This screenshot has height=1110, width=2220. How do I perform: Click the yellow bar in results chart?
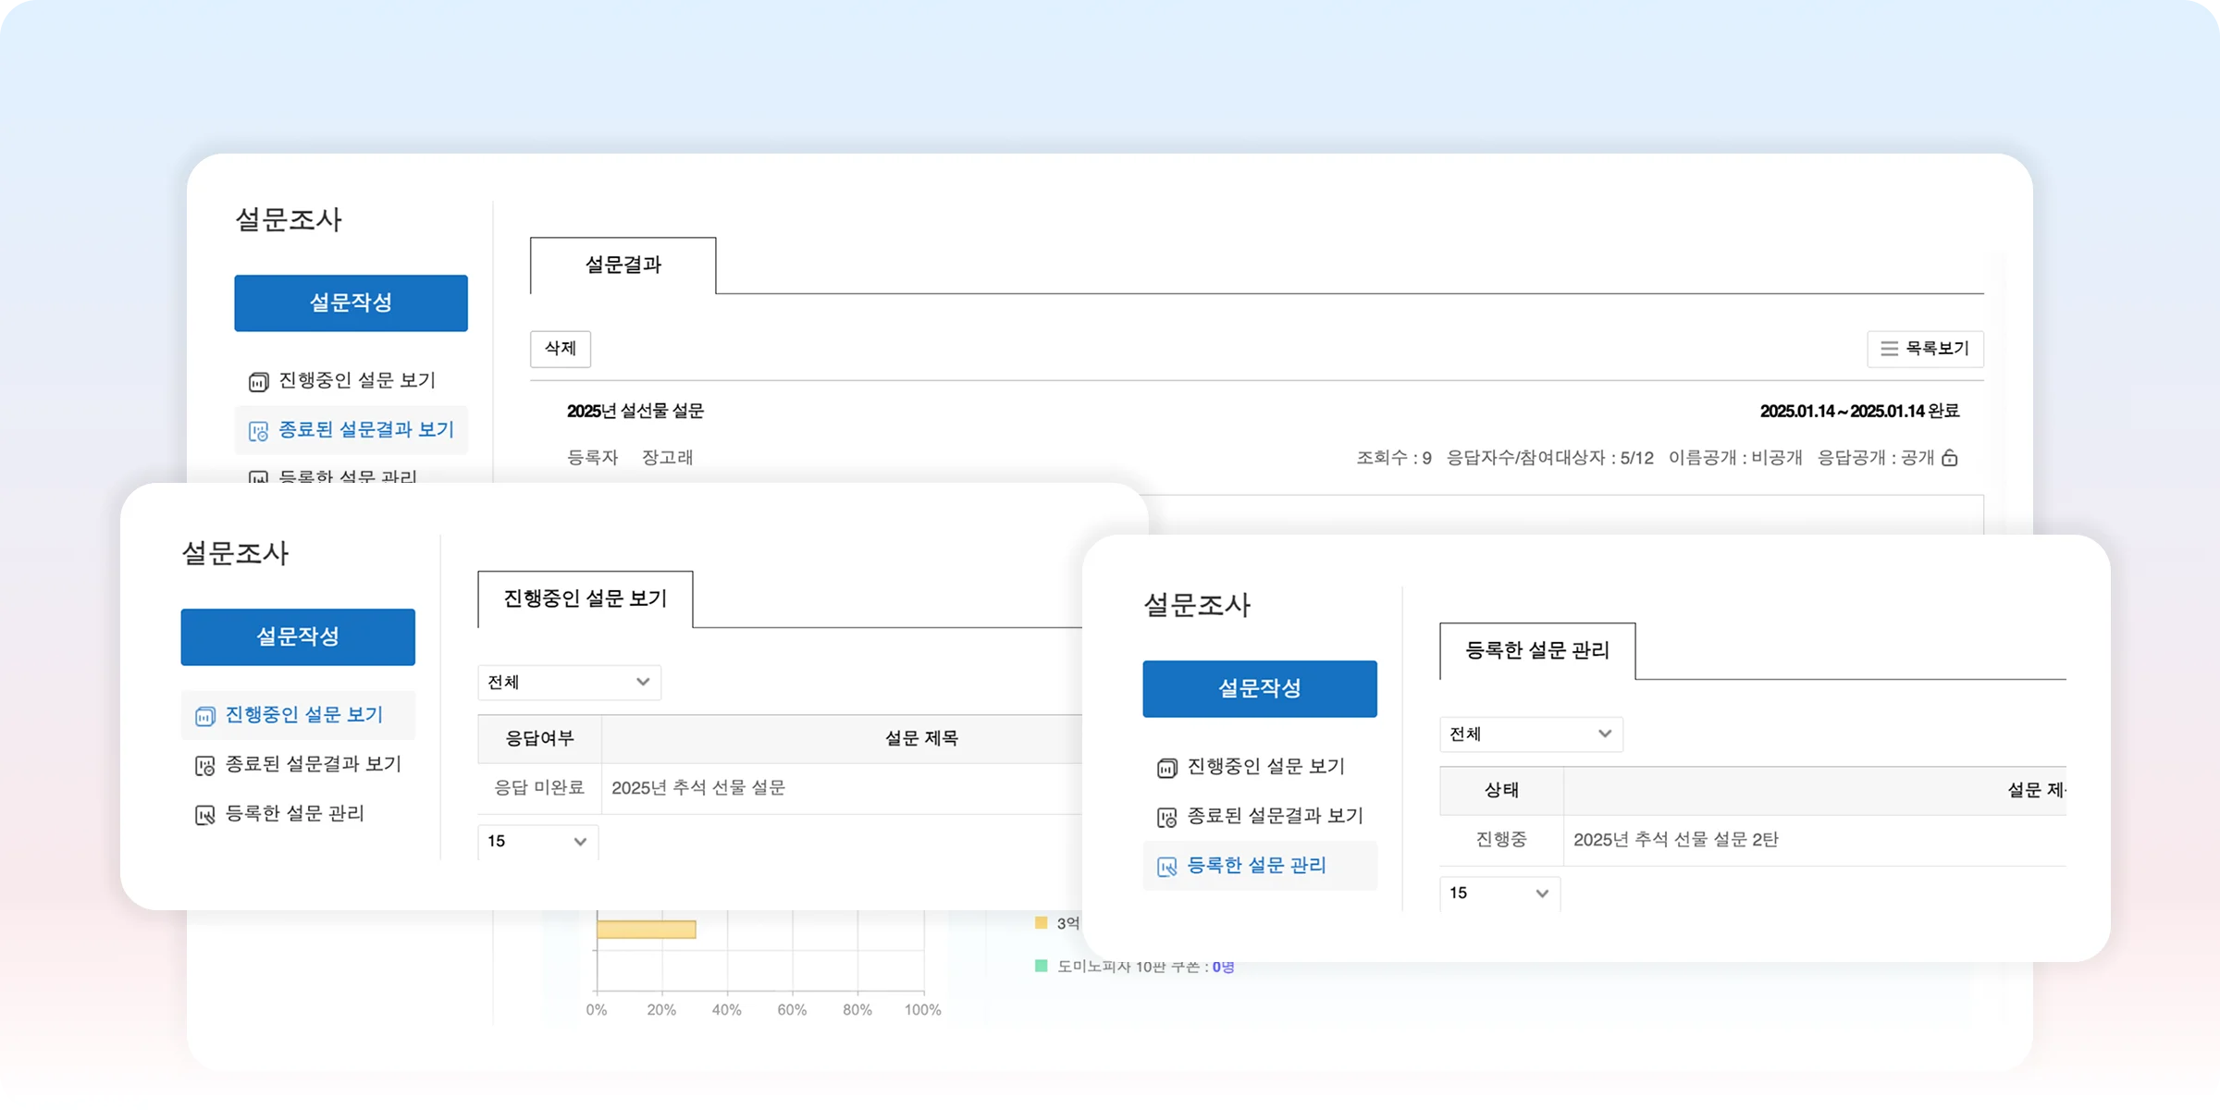click(646, 930)
